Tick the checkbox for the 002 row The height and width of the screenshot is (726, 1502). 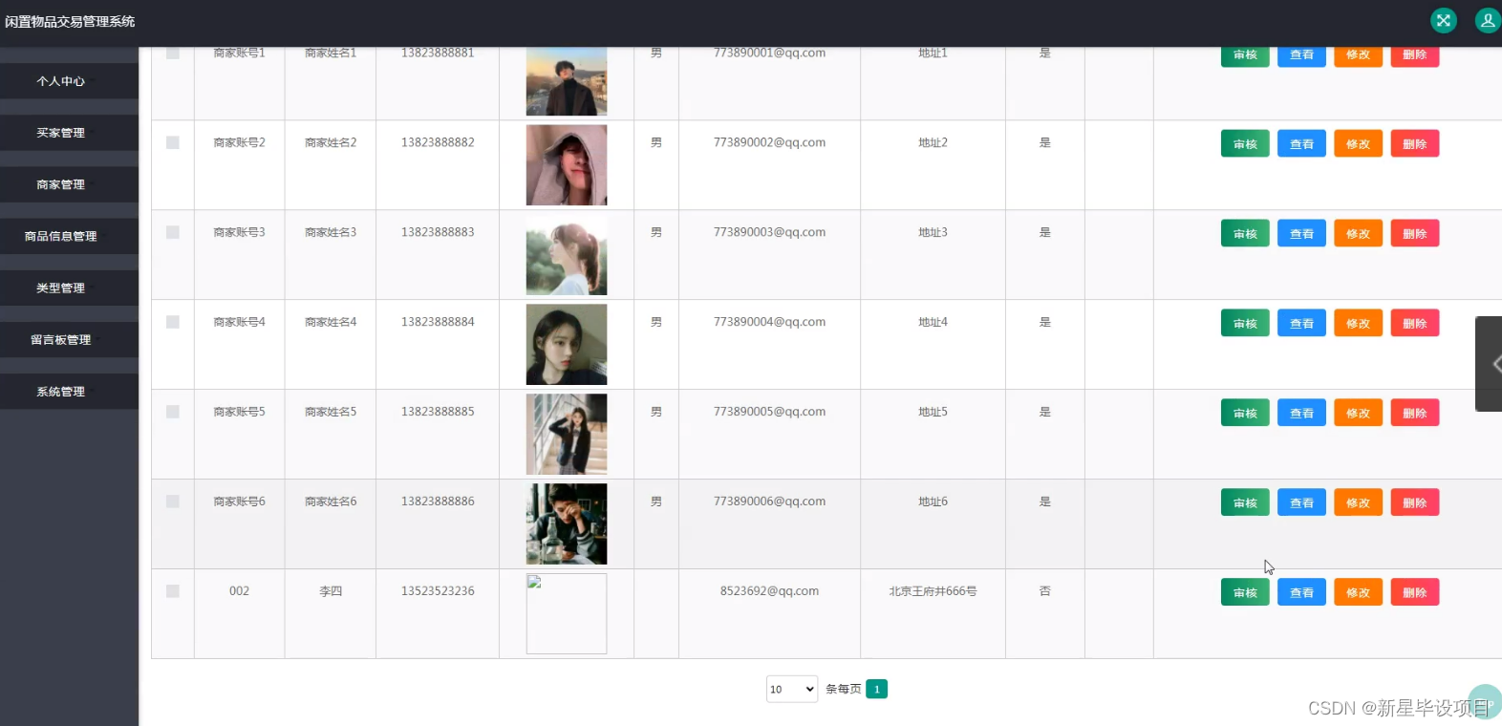coord(173,591)
